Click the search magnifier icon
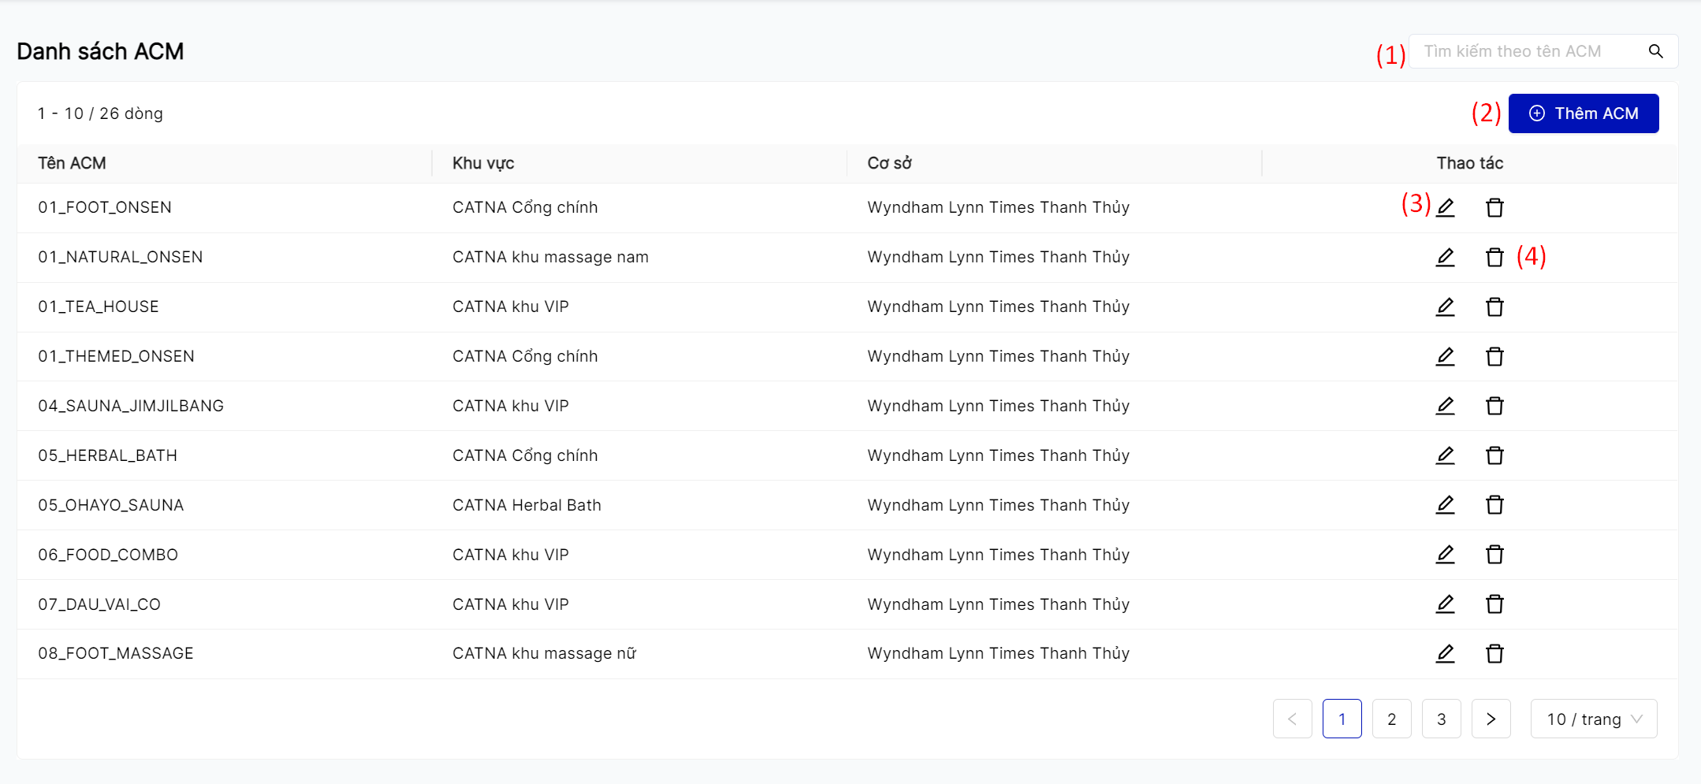 pos(1655,51)
